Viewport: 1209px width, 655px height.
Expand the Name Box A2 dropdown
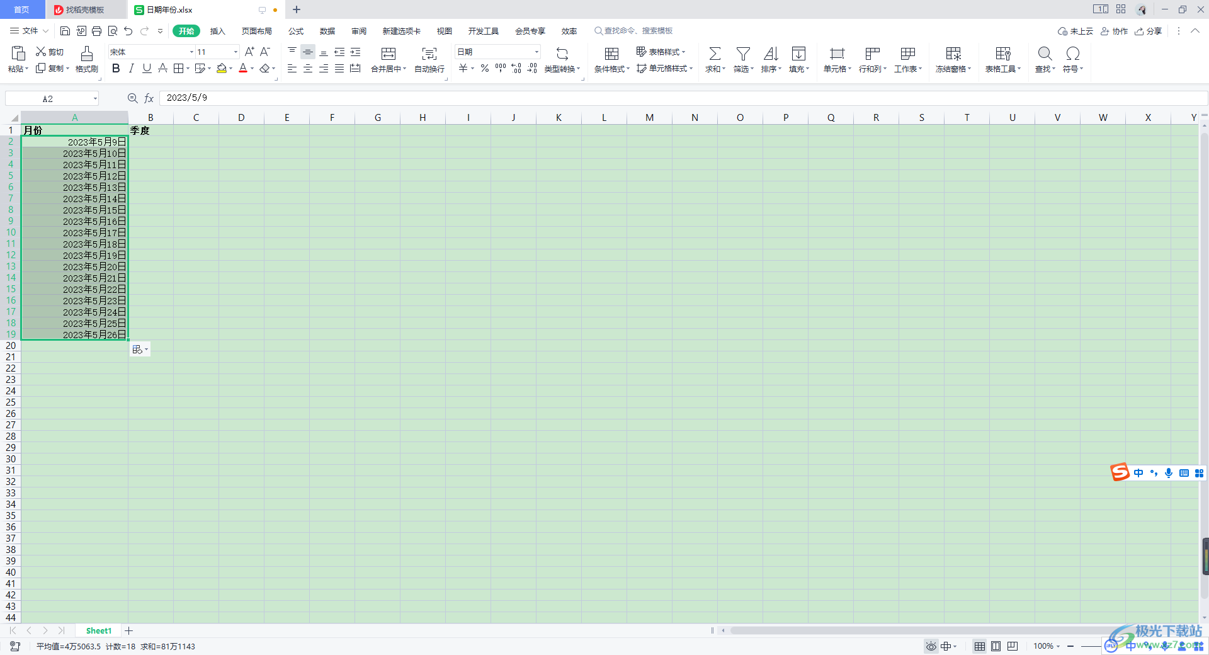click(95, 98)
